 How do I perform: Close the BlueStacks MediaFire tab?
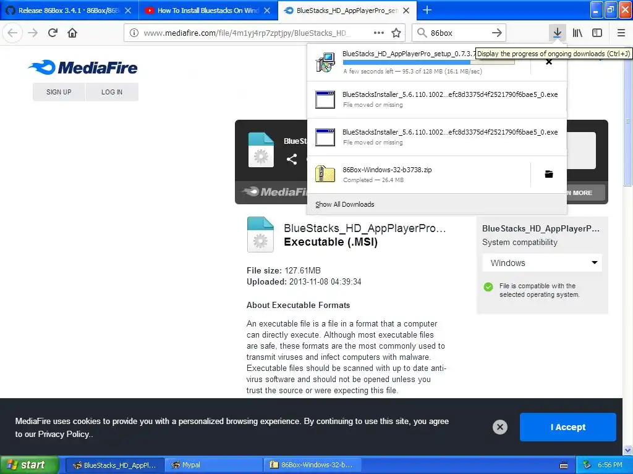click(x=407, y=10)
